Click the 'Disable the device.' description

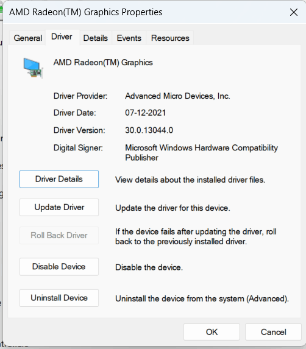coord(149,267)
